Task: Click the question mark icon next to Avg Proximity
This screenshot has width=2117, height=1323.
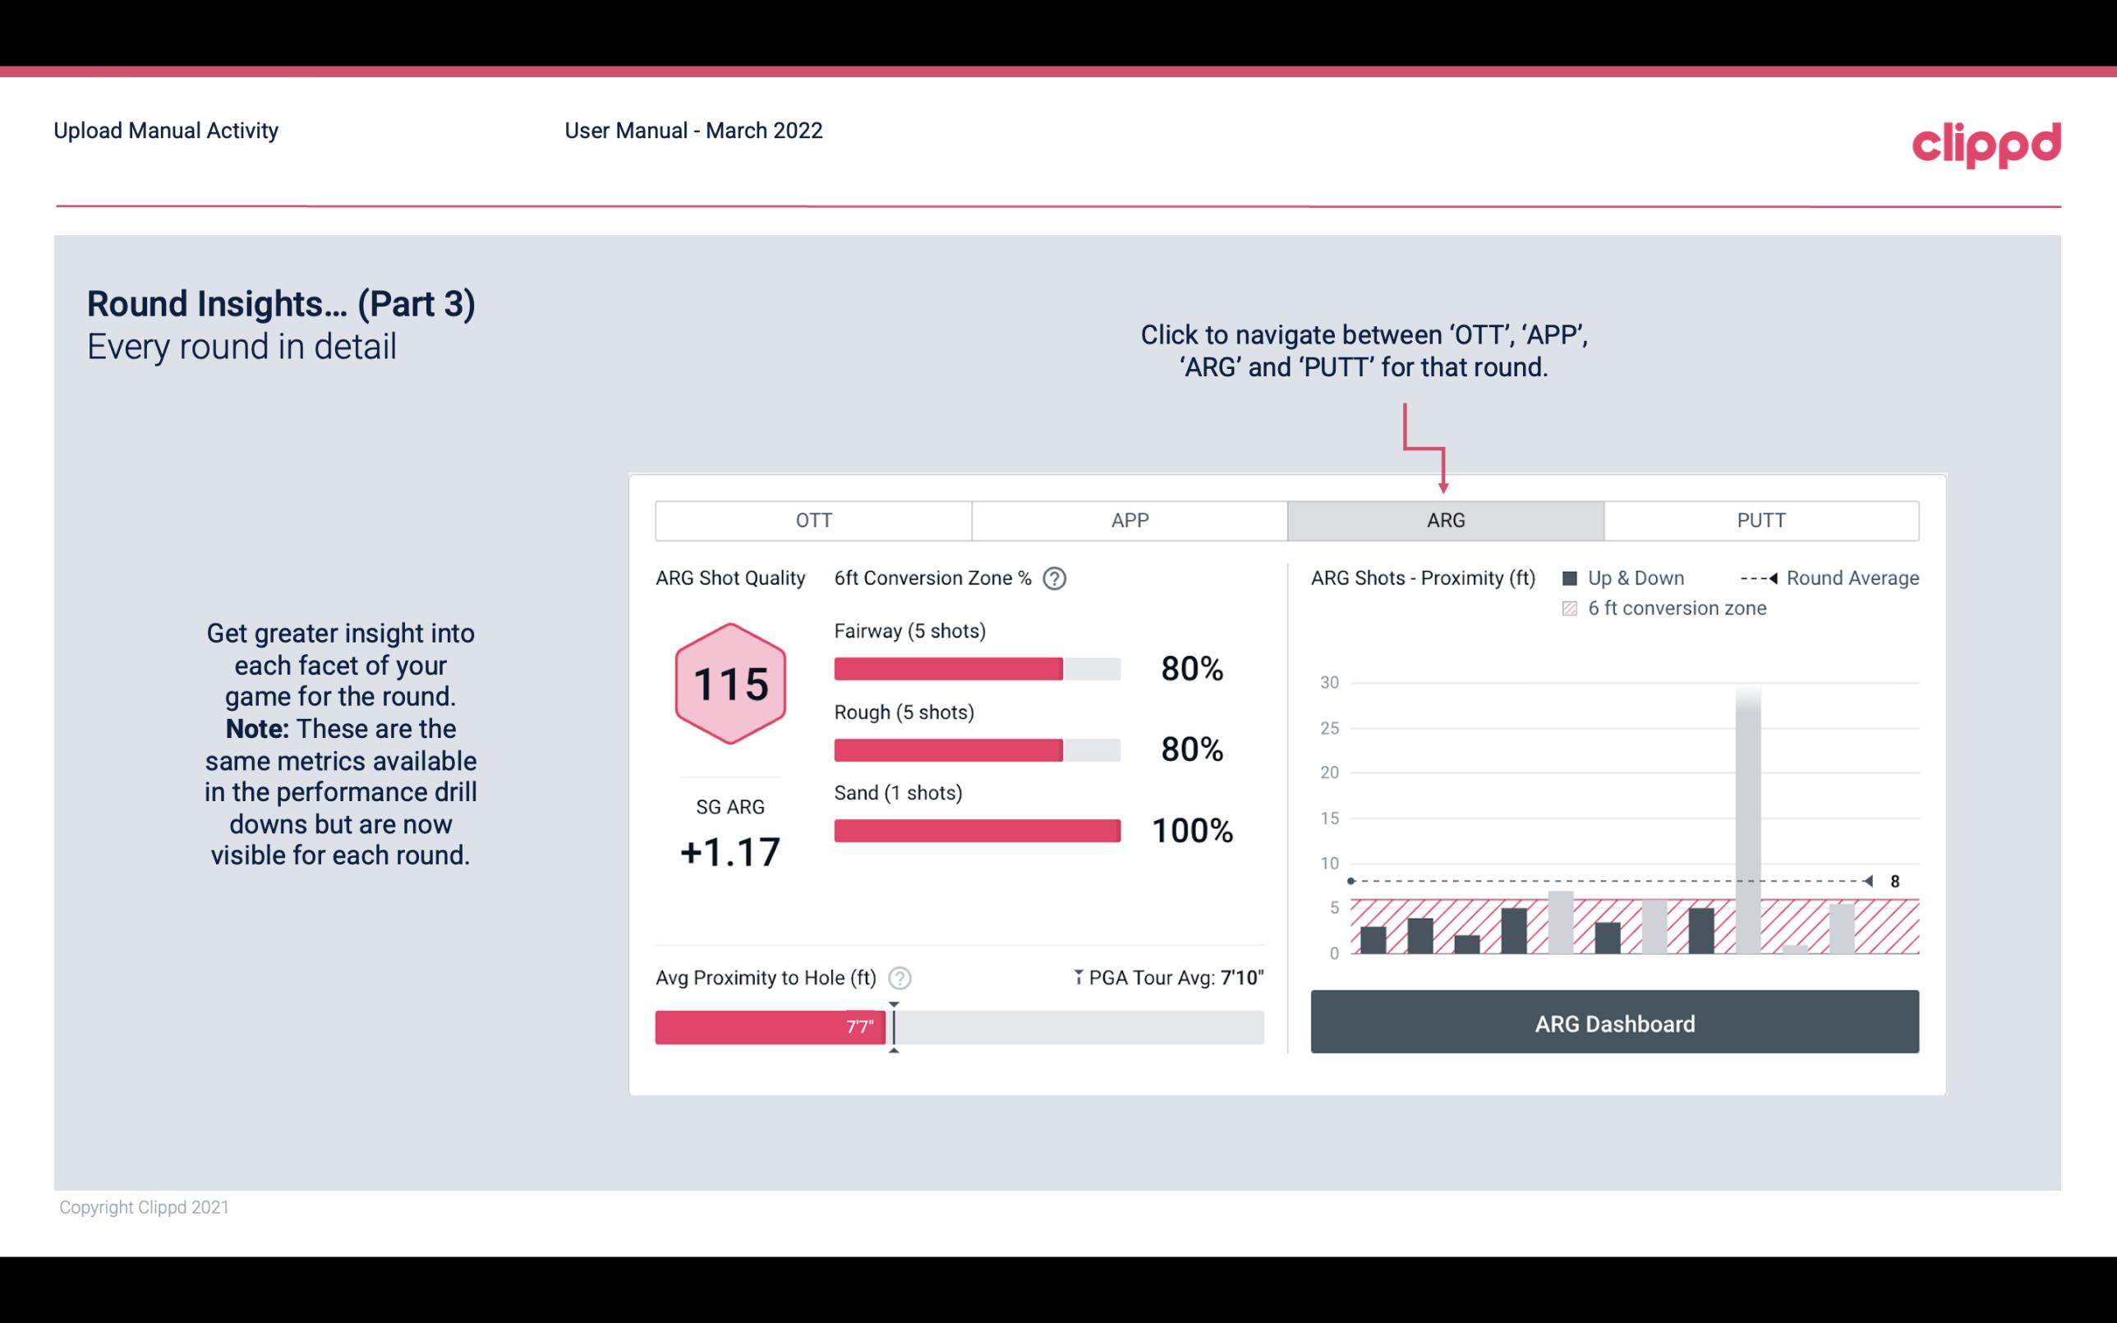Action: pos(902,977)
